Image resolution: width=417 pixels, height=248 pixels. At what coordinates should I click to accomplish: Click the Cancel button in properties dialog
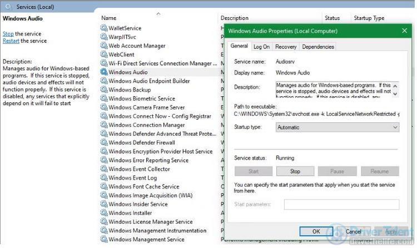(x=353, y=231)
